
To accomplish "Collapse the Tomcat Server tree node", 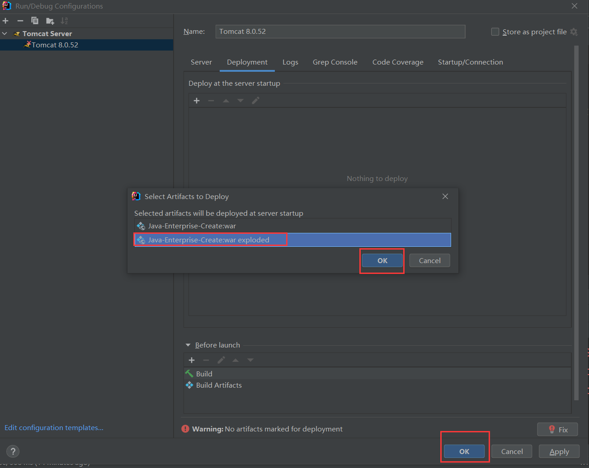I will click(5, 34).
